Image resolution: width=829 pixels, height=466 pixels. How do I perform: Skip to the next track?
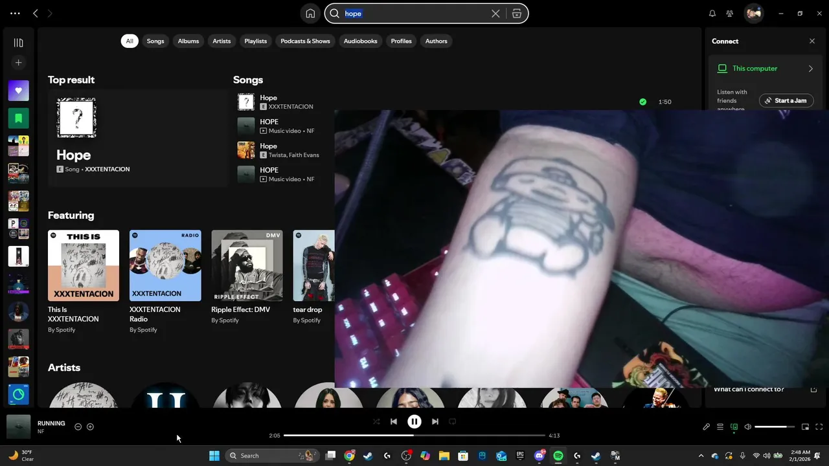coord(435,421)
